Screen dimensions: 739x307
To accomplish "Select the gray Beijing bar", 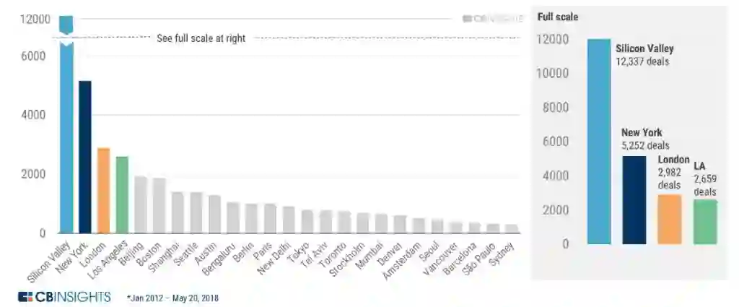I will pos(141,204).
